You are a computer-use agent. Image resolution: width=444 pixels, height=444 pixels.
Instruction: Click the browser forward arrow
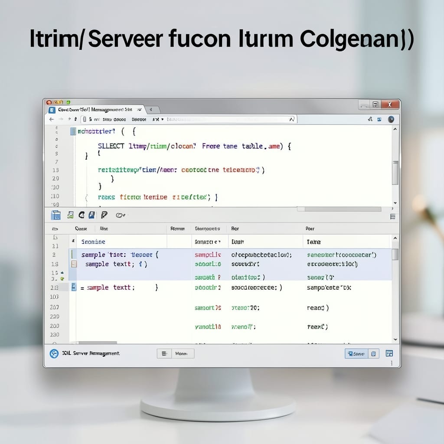61,119
